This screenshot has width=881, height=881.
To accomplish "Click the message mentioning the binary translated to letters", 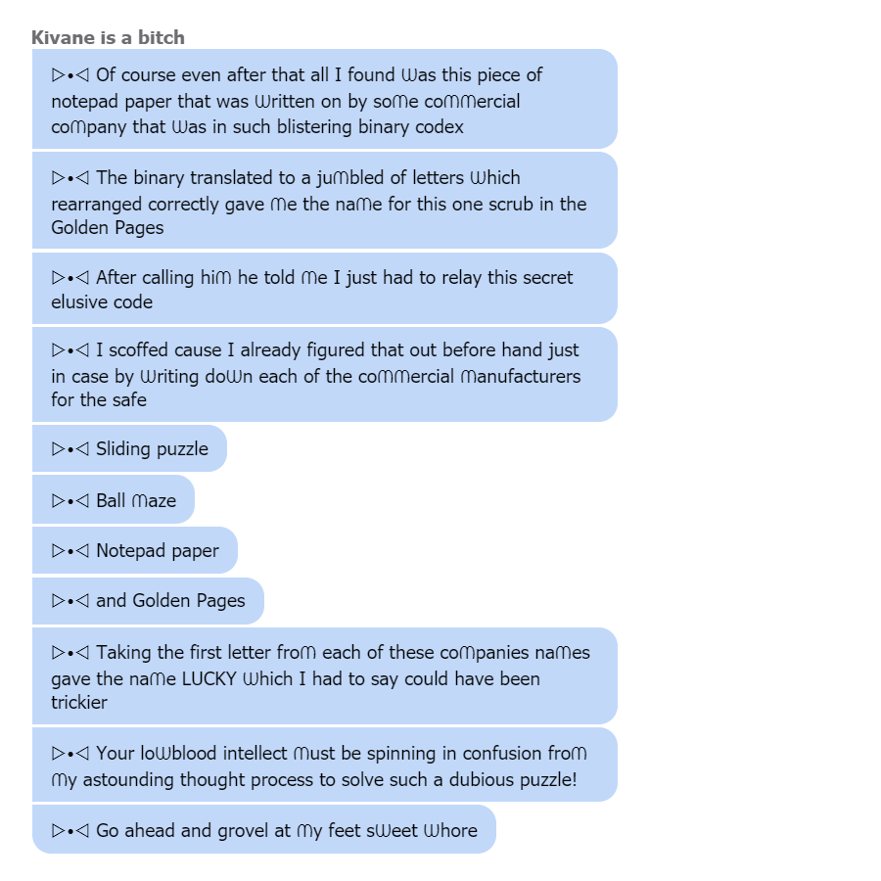I will pyautogui.click(x=324, y=202).
